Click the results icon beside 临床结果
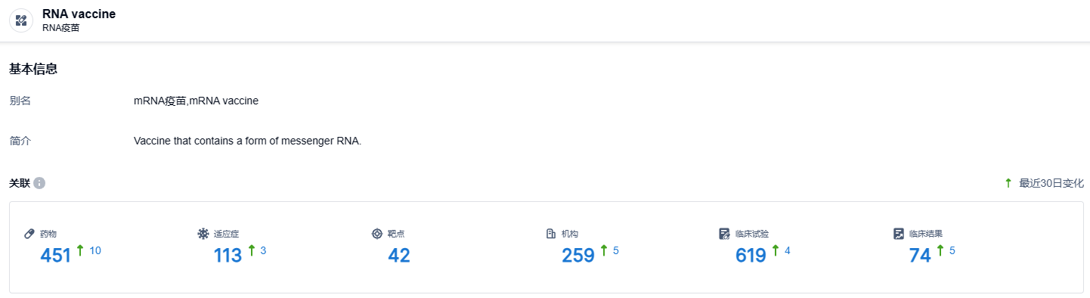This screenshot has width=1090, height=298. pos(898,234)
